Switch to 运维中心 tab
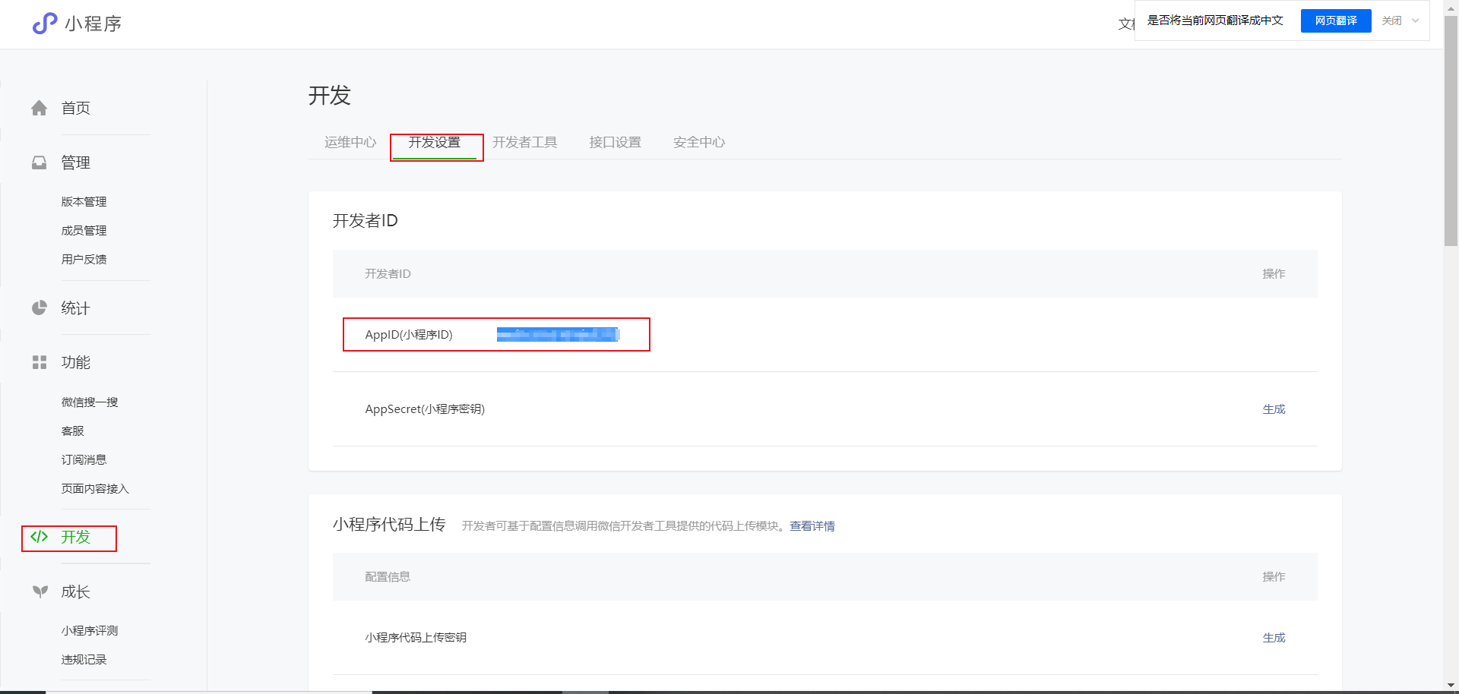1459x694 pixels. (x=350, y=142)
